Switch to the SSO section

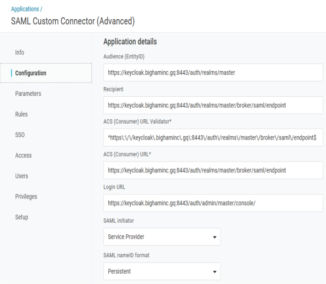pos(20,135)
